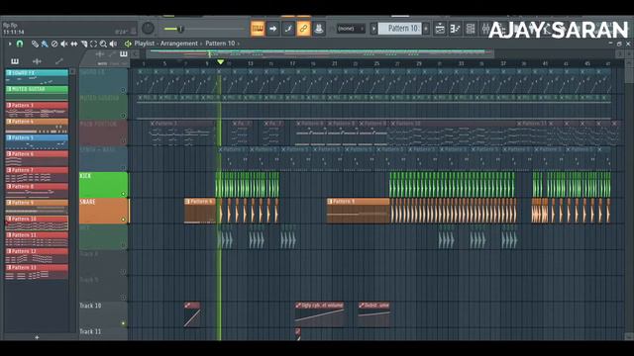Select the Zoom magnifier tool
634x356 pixels.
point(103,44)
